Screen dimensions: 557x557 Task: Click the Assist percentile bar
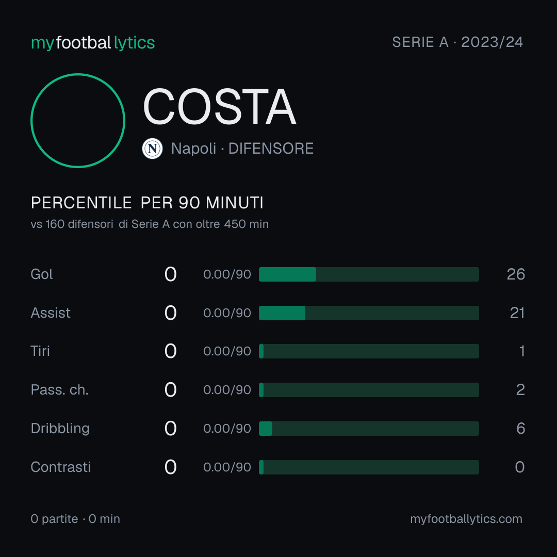click(369, 313)
